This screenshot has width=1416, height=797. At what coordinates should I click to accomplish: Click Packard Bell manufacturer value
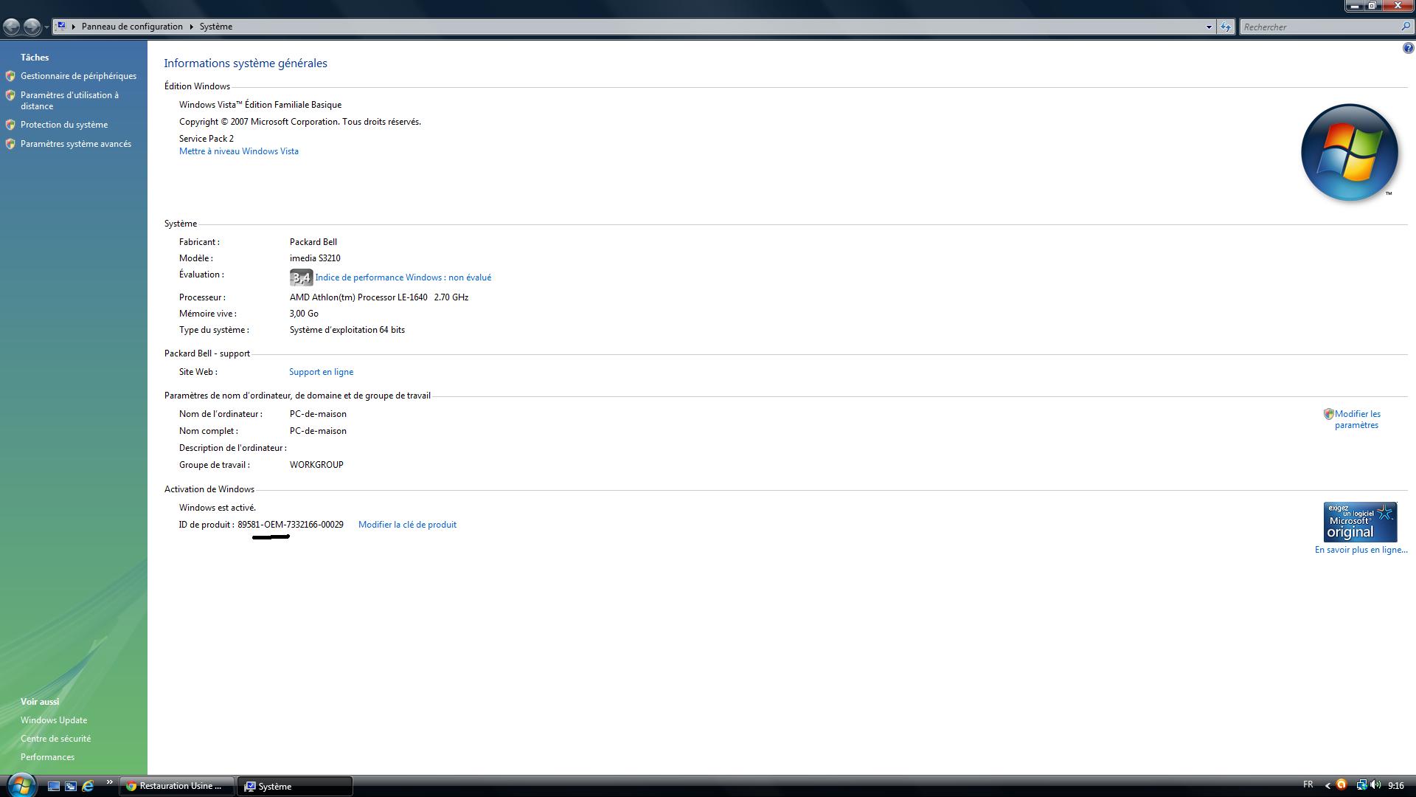[313, 242]
